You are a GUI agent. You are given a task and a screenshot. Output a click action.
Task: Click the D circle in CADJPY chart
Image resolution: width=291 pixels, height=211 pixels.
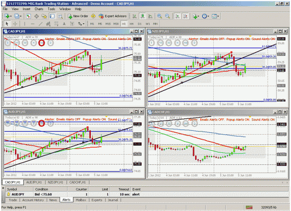(x=50, y=43)
